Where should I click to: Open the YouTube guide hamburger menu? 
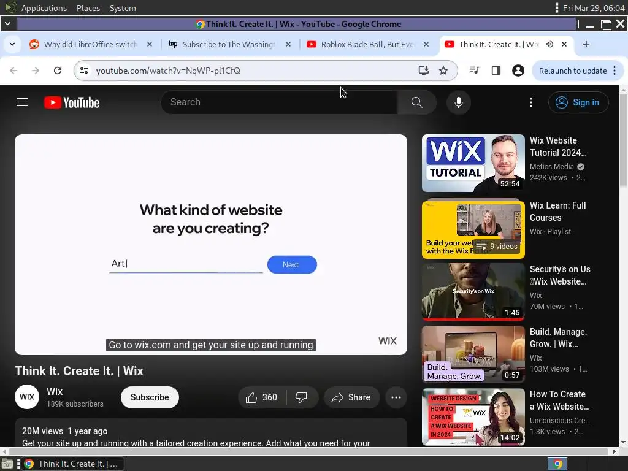click(22, 102)
